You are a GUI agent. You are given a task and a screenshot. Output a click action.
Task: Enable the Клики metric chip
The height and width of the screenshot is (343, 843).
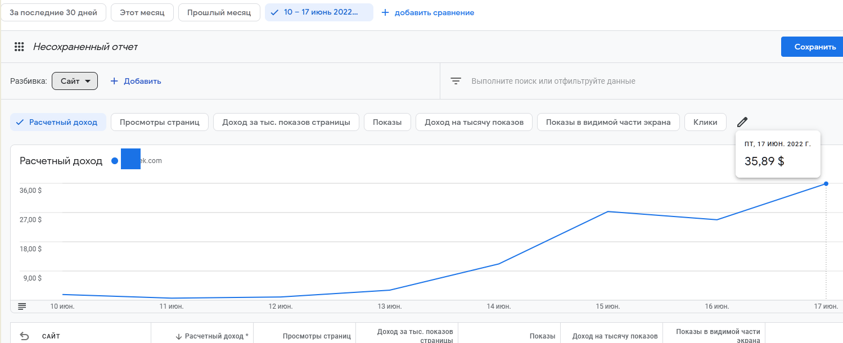[x=705, y=122]
